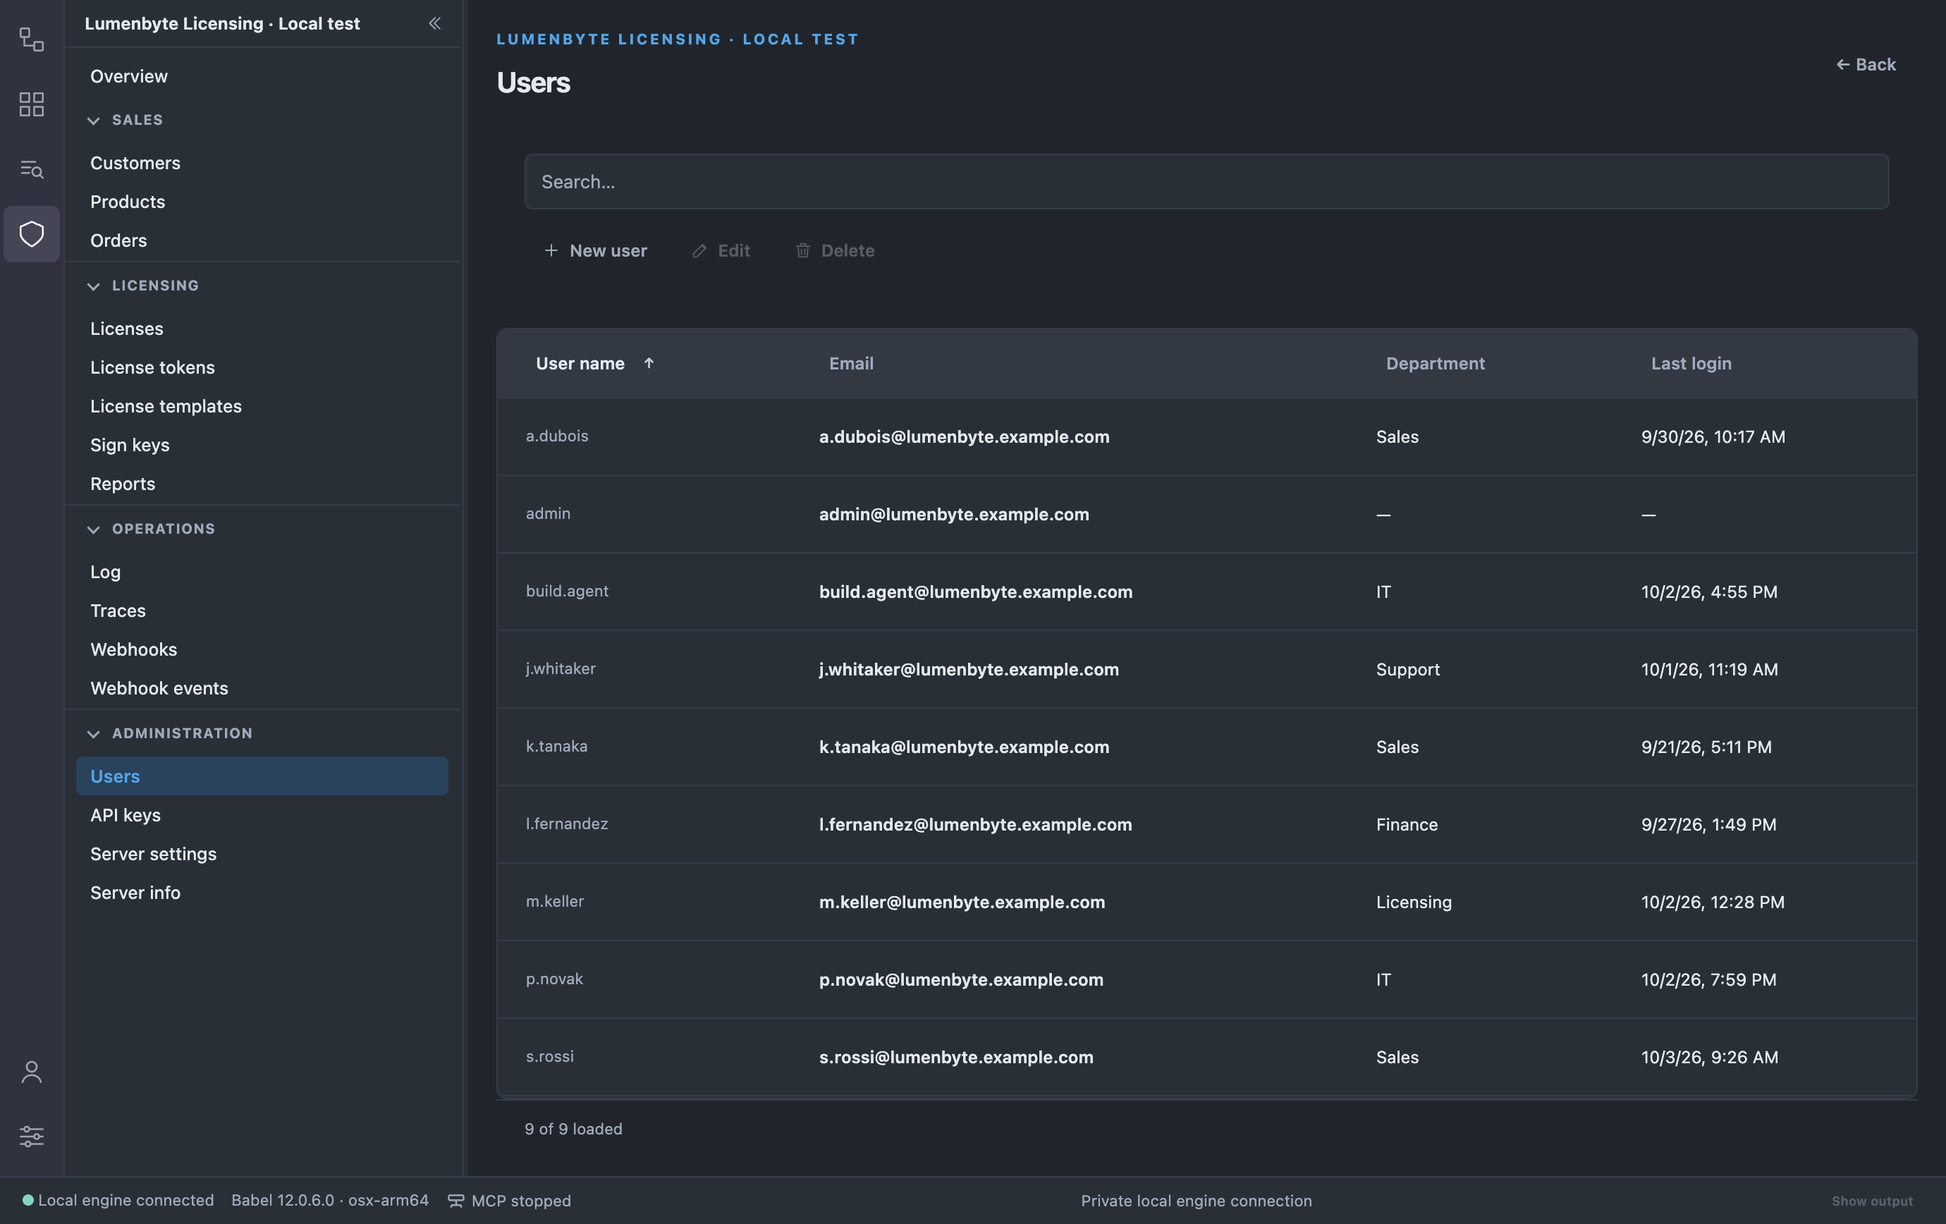
Task: Open Server settings page
Action: pyautogui.click(x=154, y=853)
